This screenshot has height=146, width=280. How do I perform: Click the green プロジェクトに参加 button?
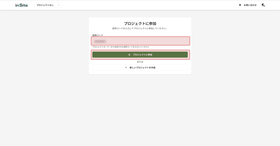[140, 55]
